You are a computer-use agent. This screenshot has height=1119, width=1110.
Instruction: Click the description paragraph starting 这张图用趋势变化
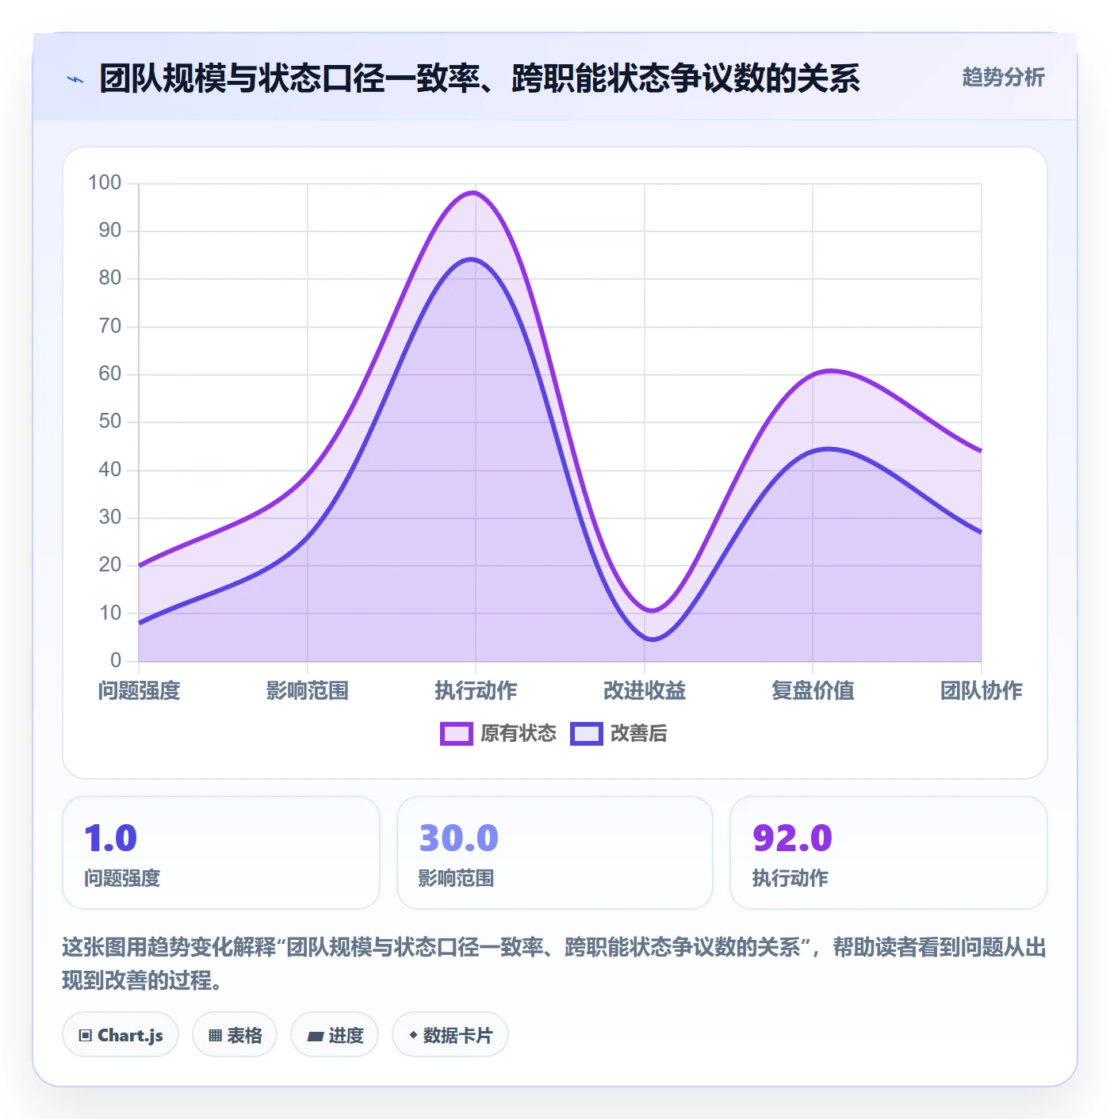pos(554,964)
